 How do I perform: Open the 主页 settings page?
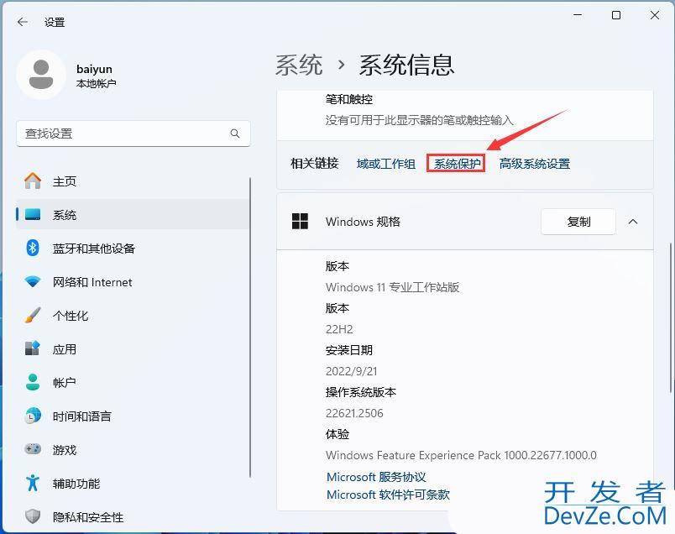point(133,181)
